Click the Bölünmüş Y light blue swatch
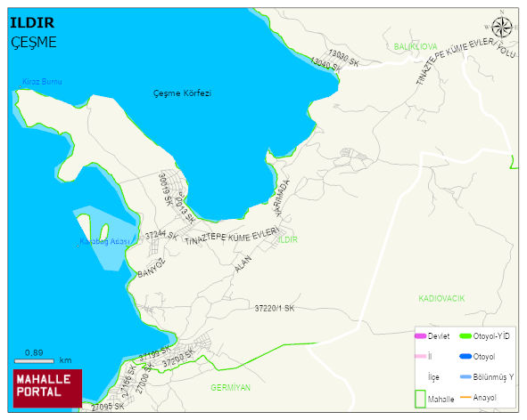The height and width of the screenshot is (420, 527). [x=465, y=376]
